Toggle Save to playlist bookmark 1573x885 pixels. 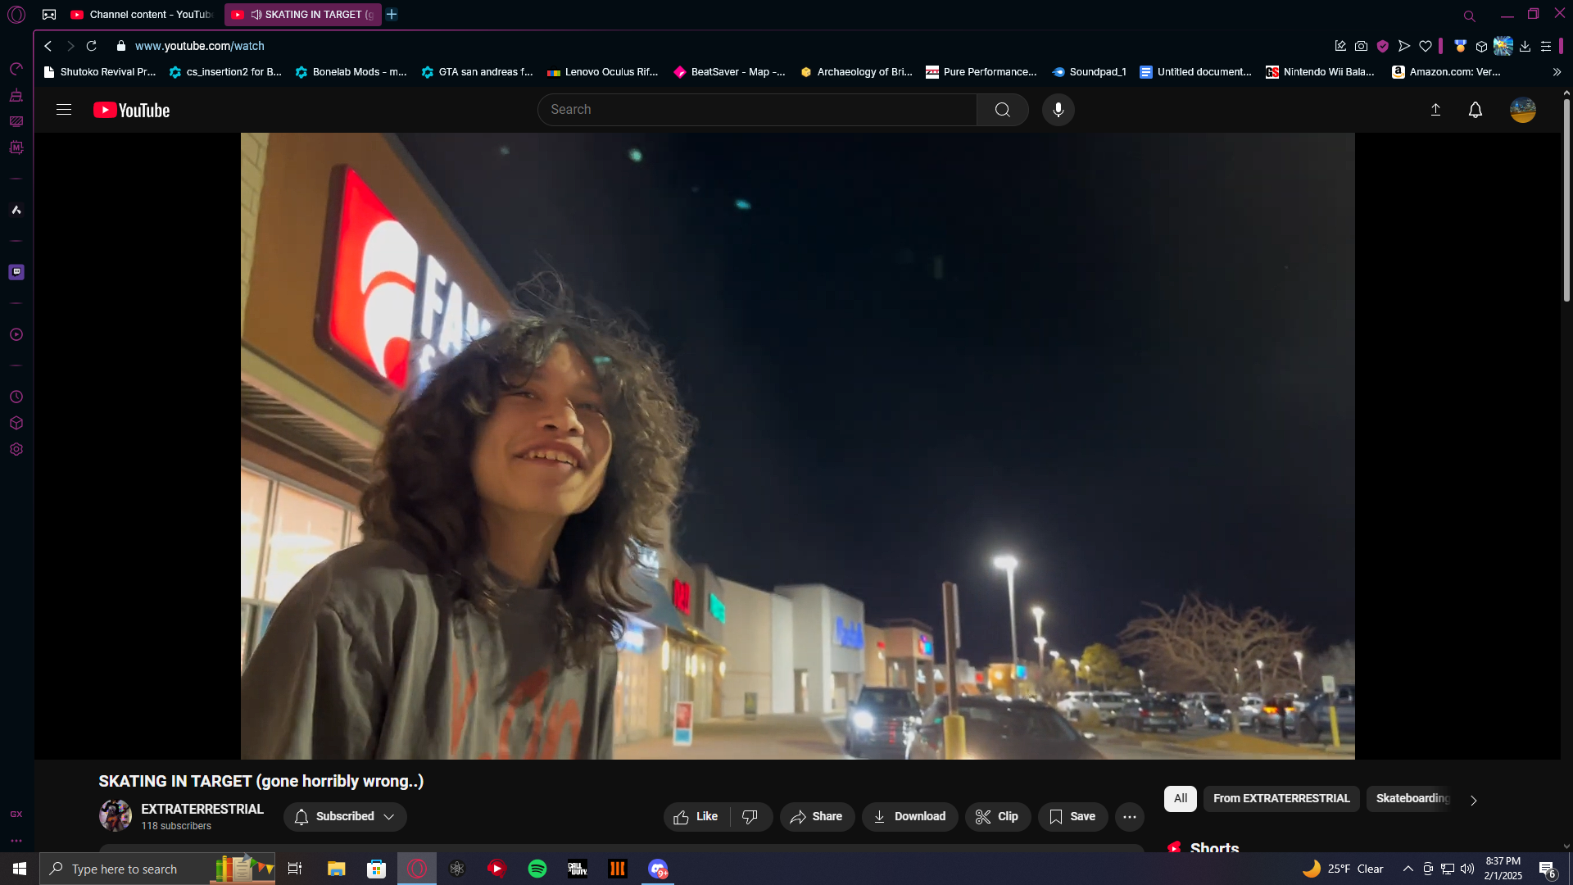click(1072, 816)
